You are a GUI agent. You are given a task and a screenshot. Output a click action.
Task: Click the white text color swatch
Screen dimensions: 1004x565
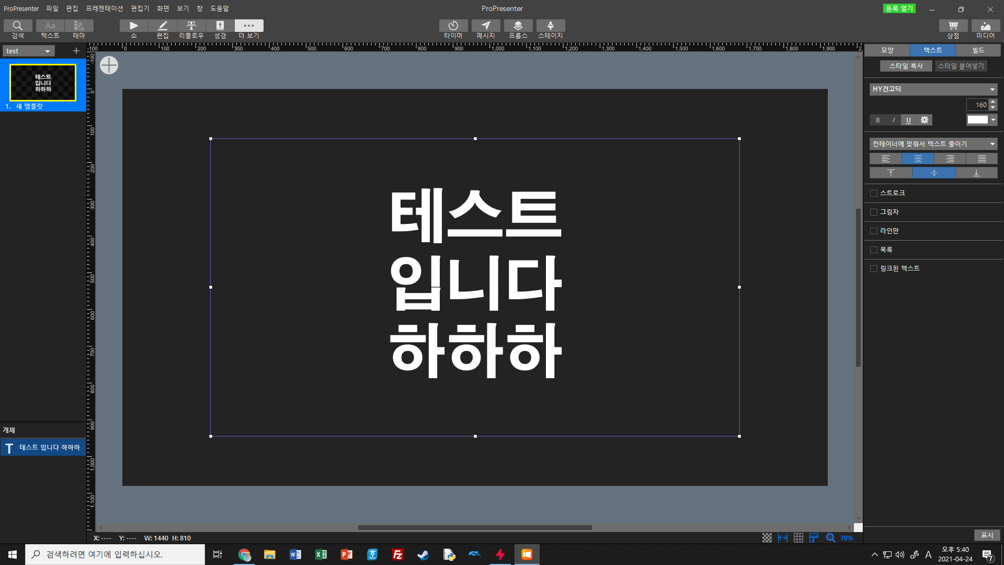[977, 120]
